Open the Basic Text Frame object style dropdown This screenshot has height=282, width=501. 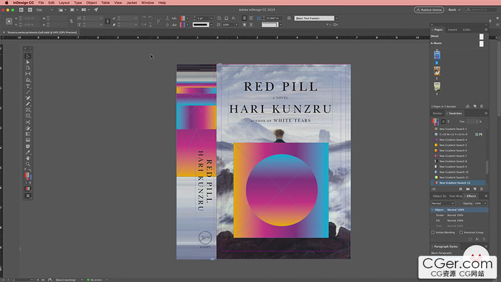point(336,18)
